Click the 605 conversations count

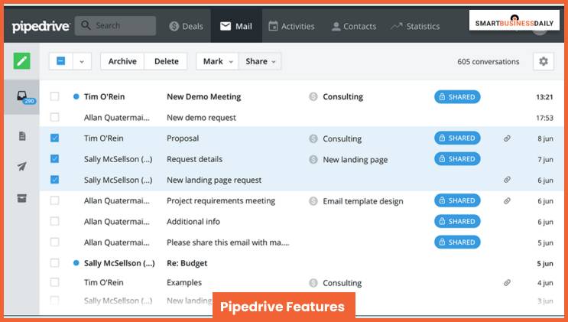point(488,62)
